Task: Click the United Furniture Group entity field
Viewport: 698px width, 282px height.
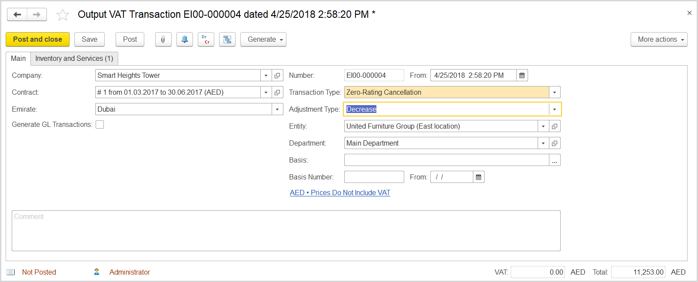Action: point(441,126)
